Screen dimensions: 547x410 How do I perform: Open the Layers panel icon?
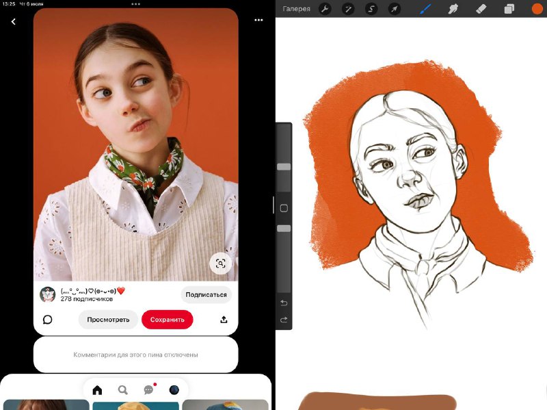[509, 9]
